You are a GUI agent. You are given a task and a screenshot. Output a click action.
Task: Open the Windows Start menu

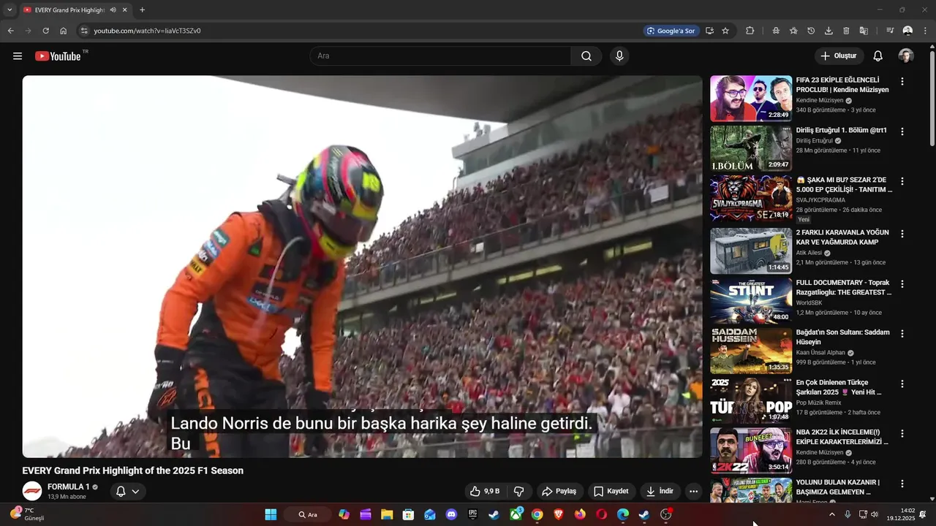(x=271, y=514)
